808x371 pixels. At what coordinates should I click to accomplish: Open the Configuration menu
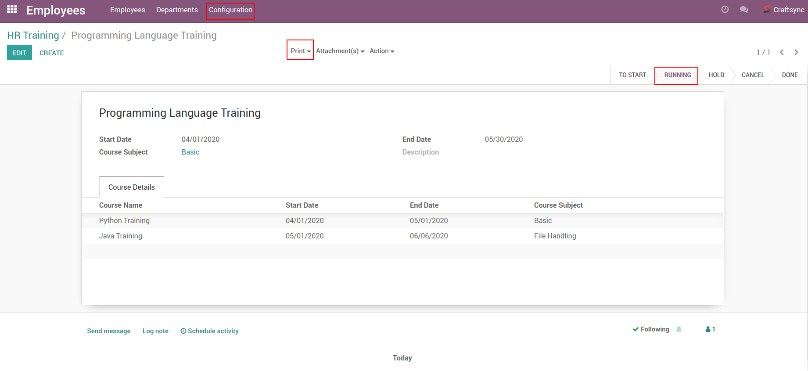click(x=230, y=10)
